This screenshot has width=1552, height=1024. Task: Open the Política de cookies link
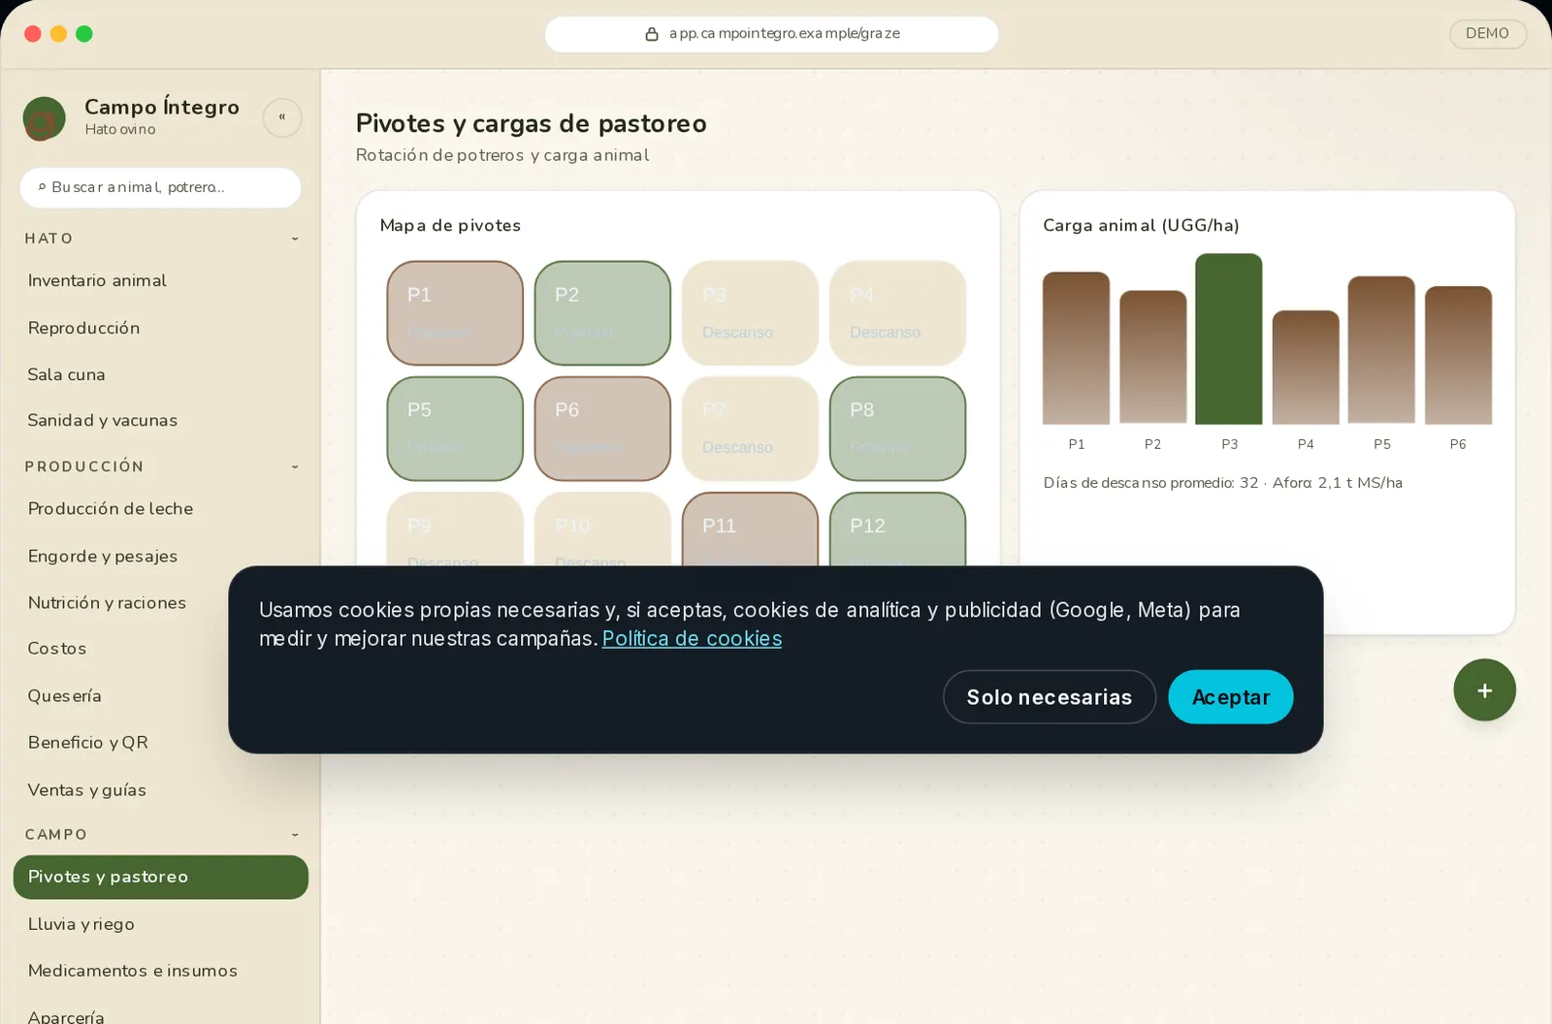click(x=692, y=638)
